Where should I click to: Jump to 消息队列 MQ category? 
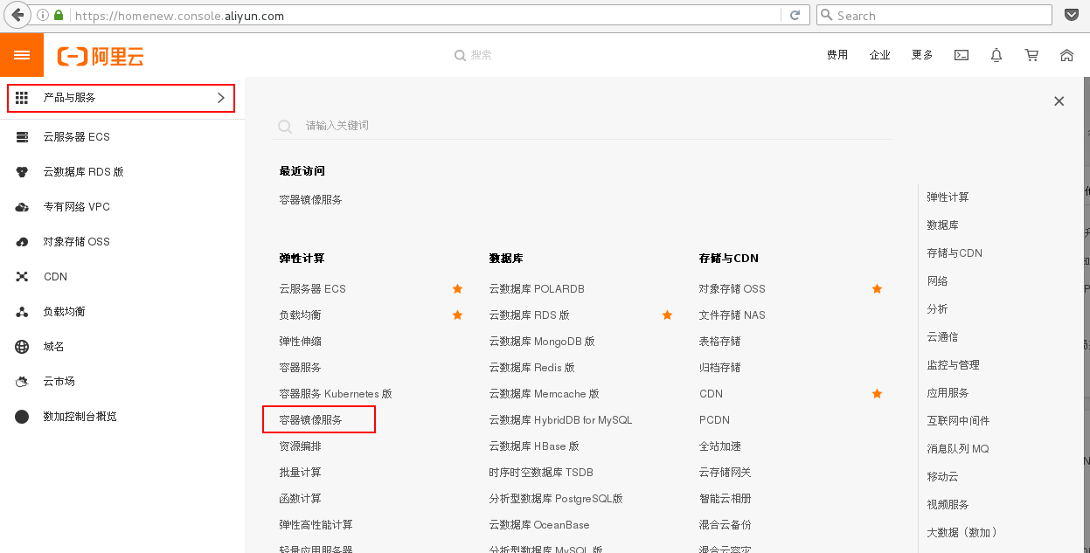pos(958,449)
